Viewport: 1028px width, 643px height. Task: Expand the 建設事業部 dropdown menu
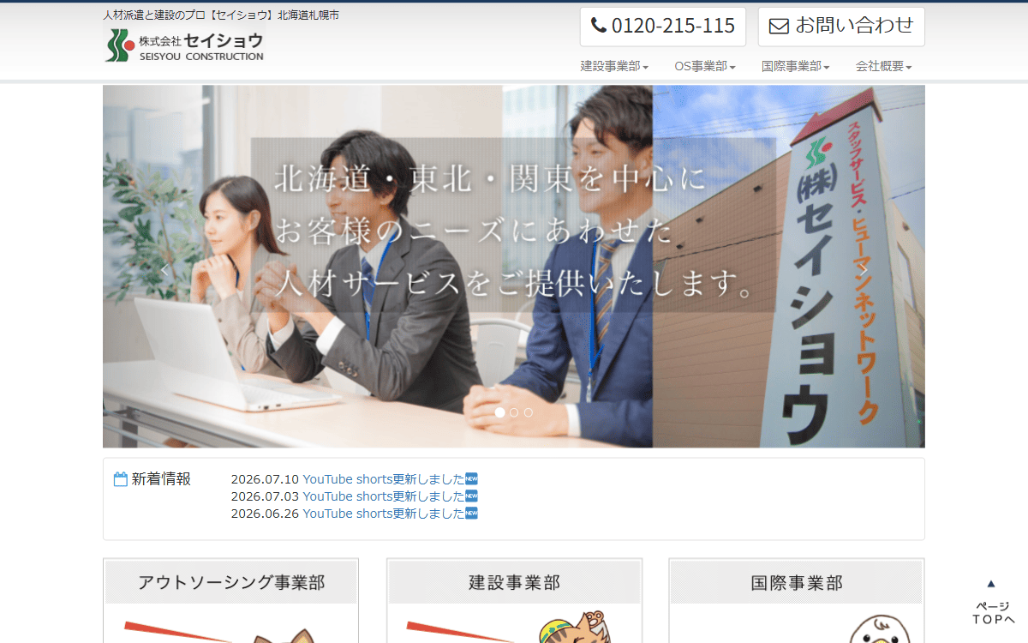tap(614, 66)
